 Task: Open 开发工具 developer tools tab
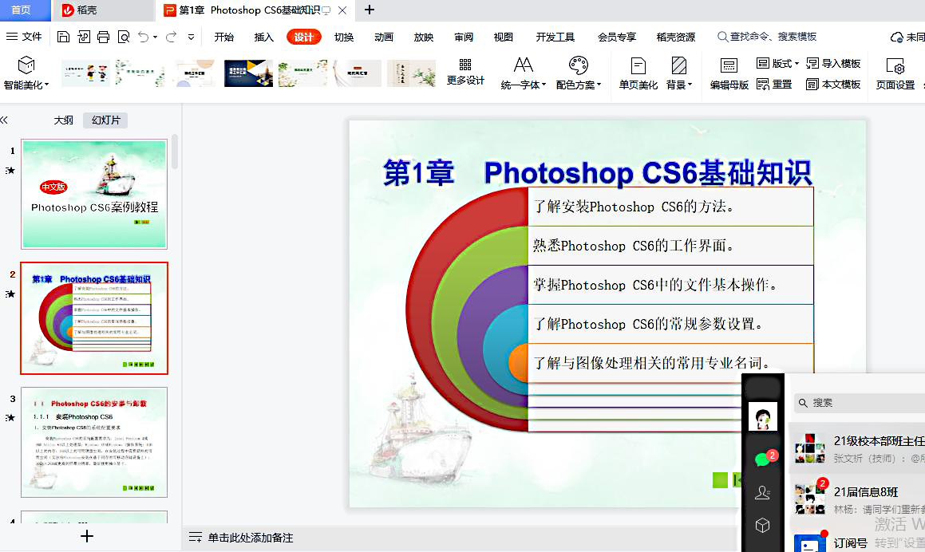[x=555, y=37]
